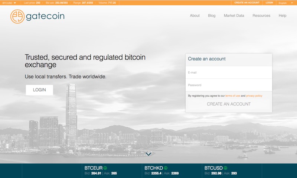Click the white LOGIN button in hero
This screenshot has height=178, width=297.
pos(39,90)
